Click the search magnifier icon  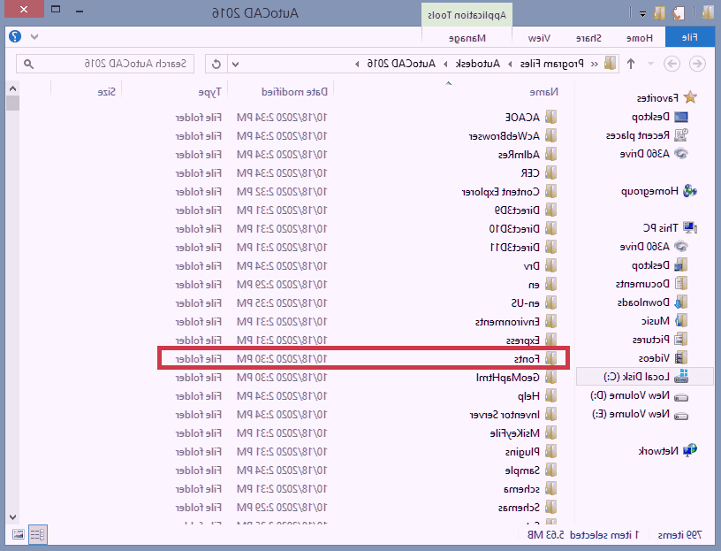click(x=28, y=64)
